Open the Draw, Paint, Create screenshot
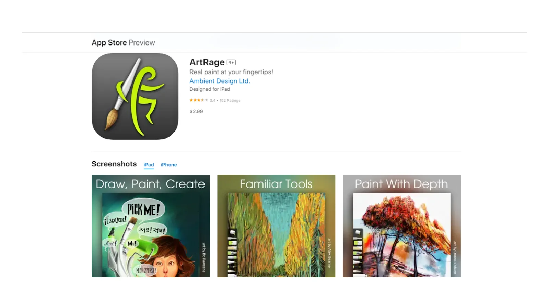The width and height of the screenshot is (549, 308). (151, 226)
